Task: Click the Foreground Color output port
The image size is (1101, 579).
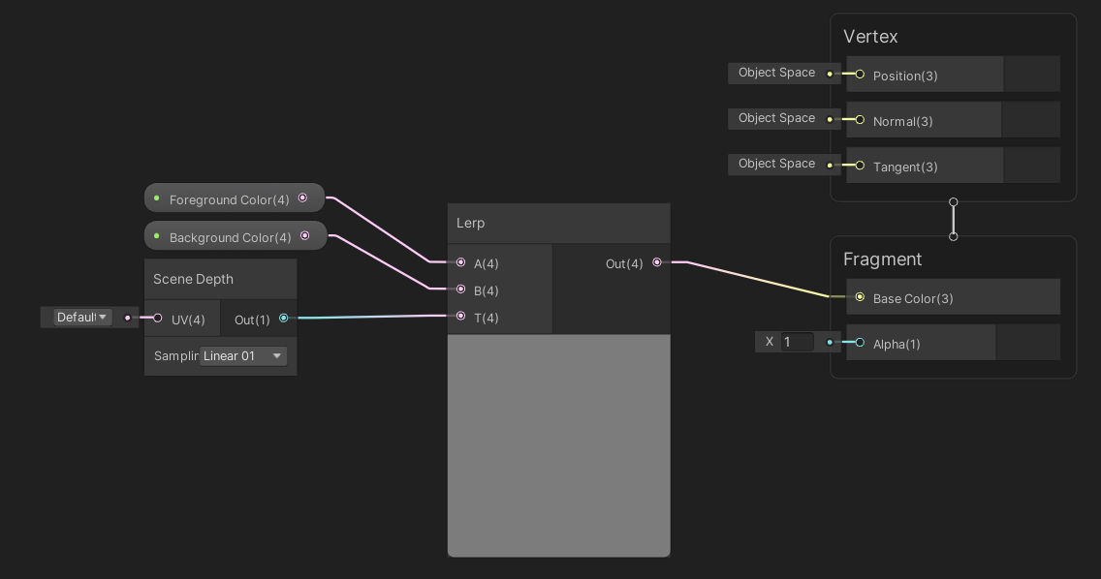Action: coord(304,198)
